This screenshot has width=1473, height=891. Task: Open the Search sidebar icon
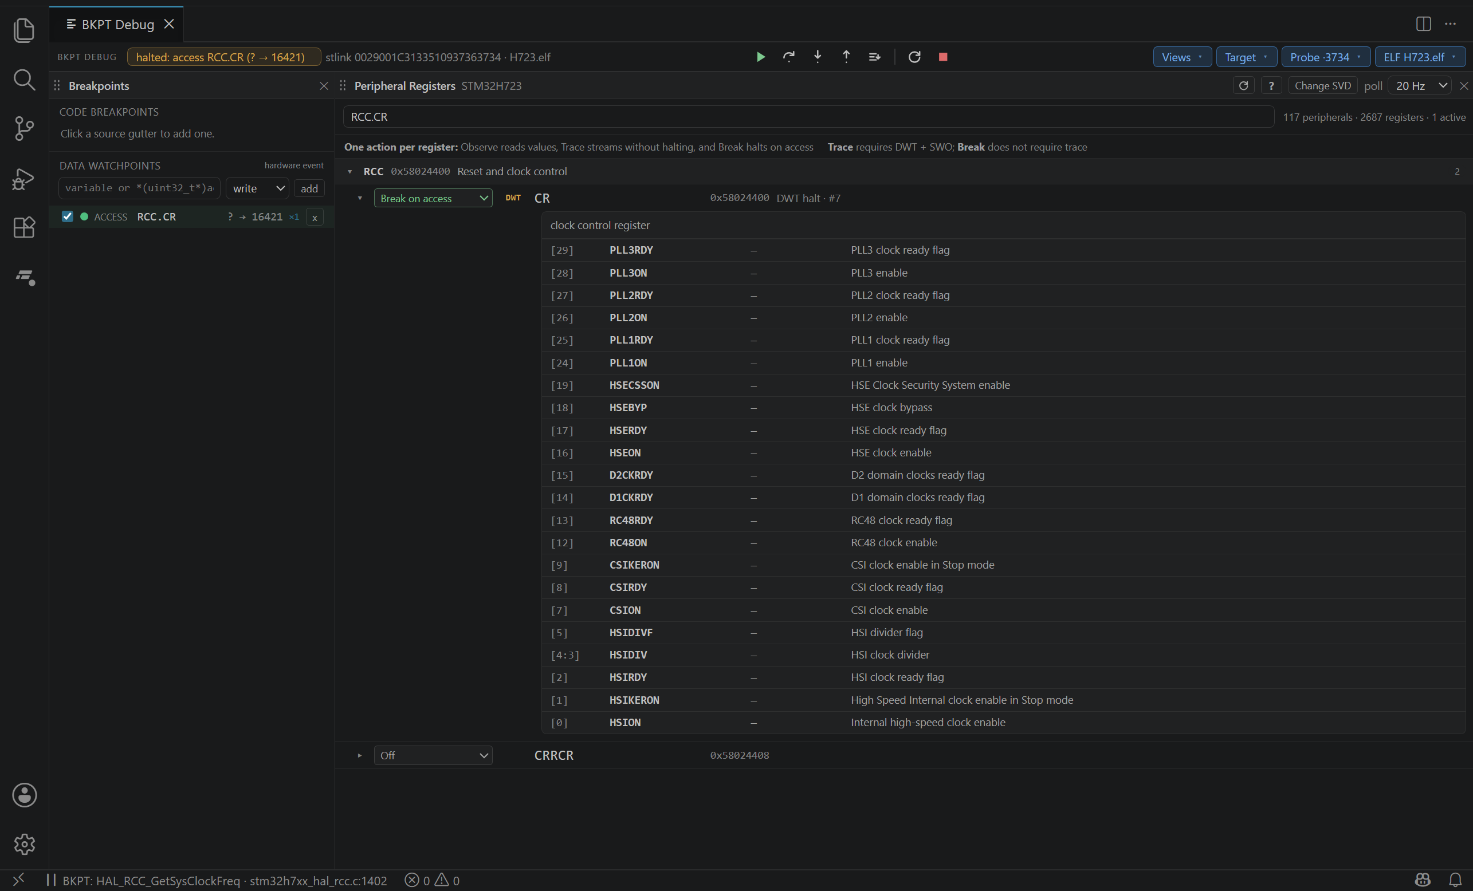click(24, 80)
